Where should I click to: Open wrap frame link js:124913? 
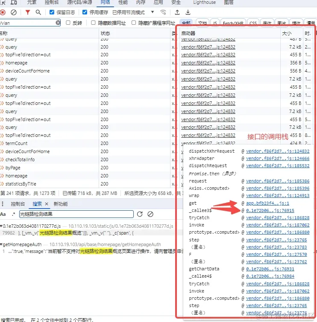click(278, 195)
